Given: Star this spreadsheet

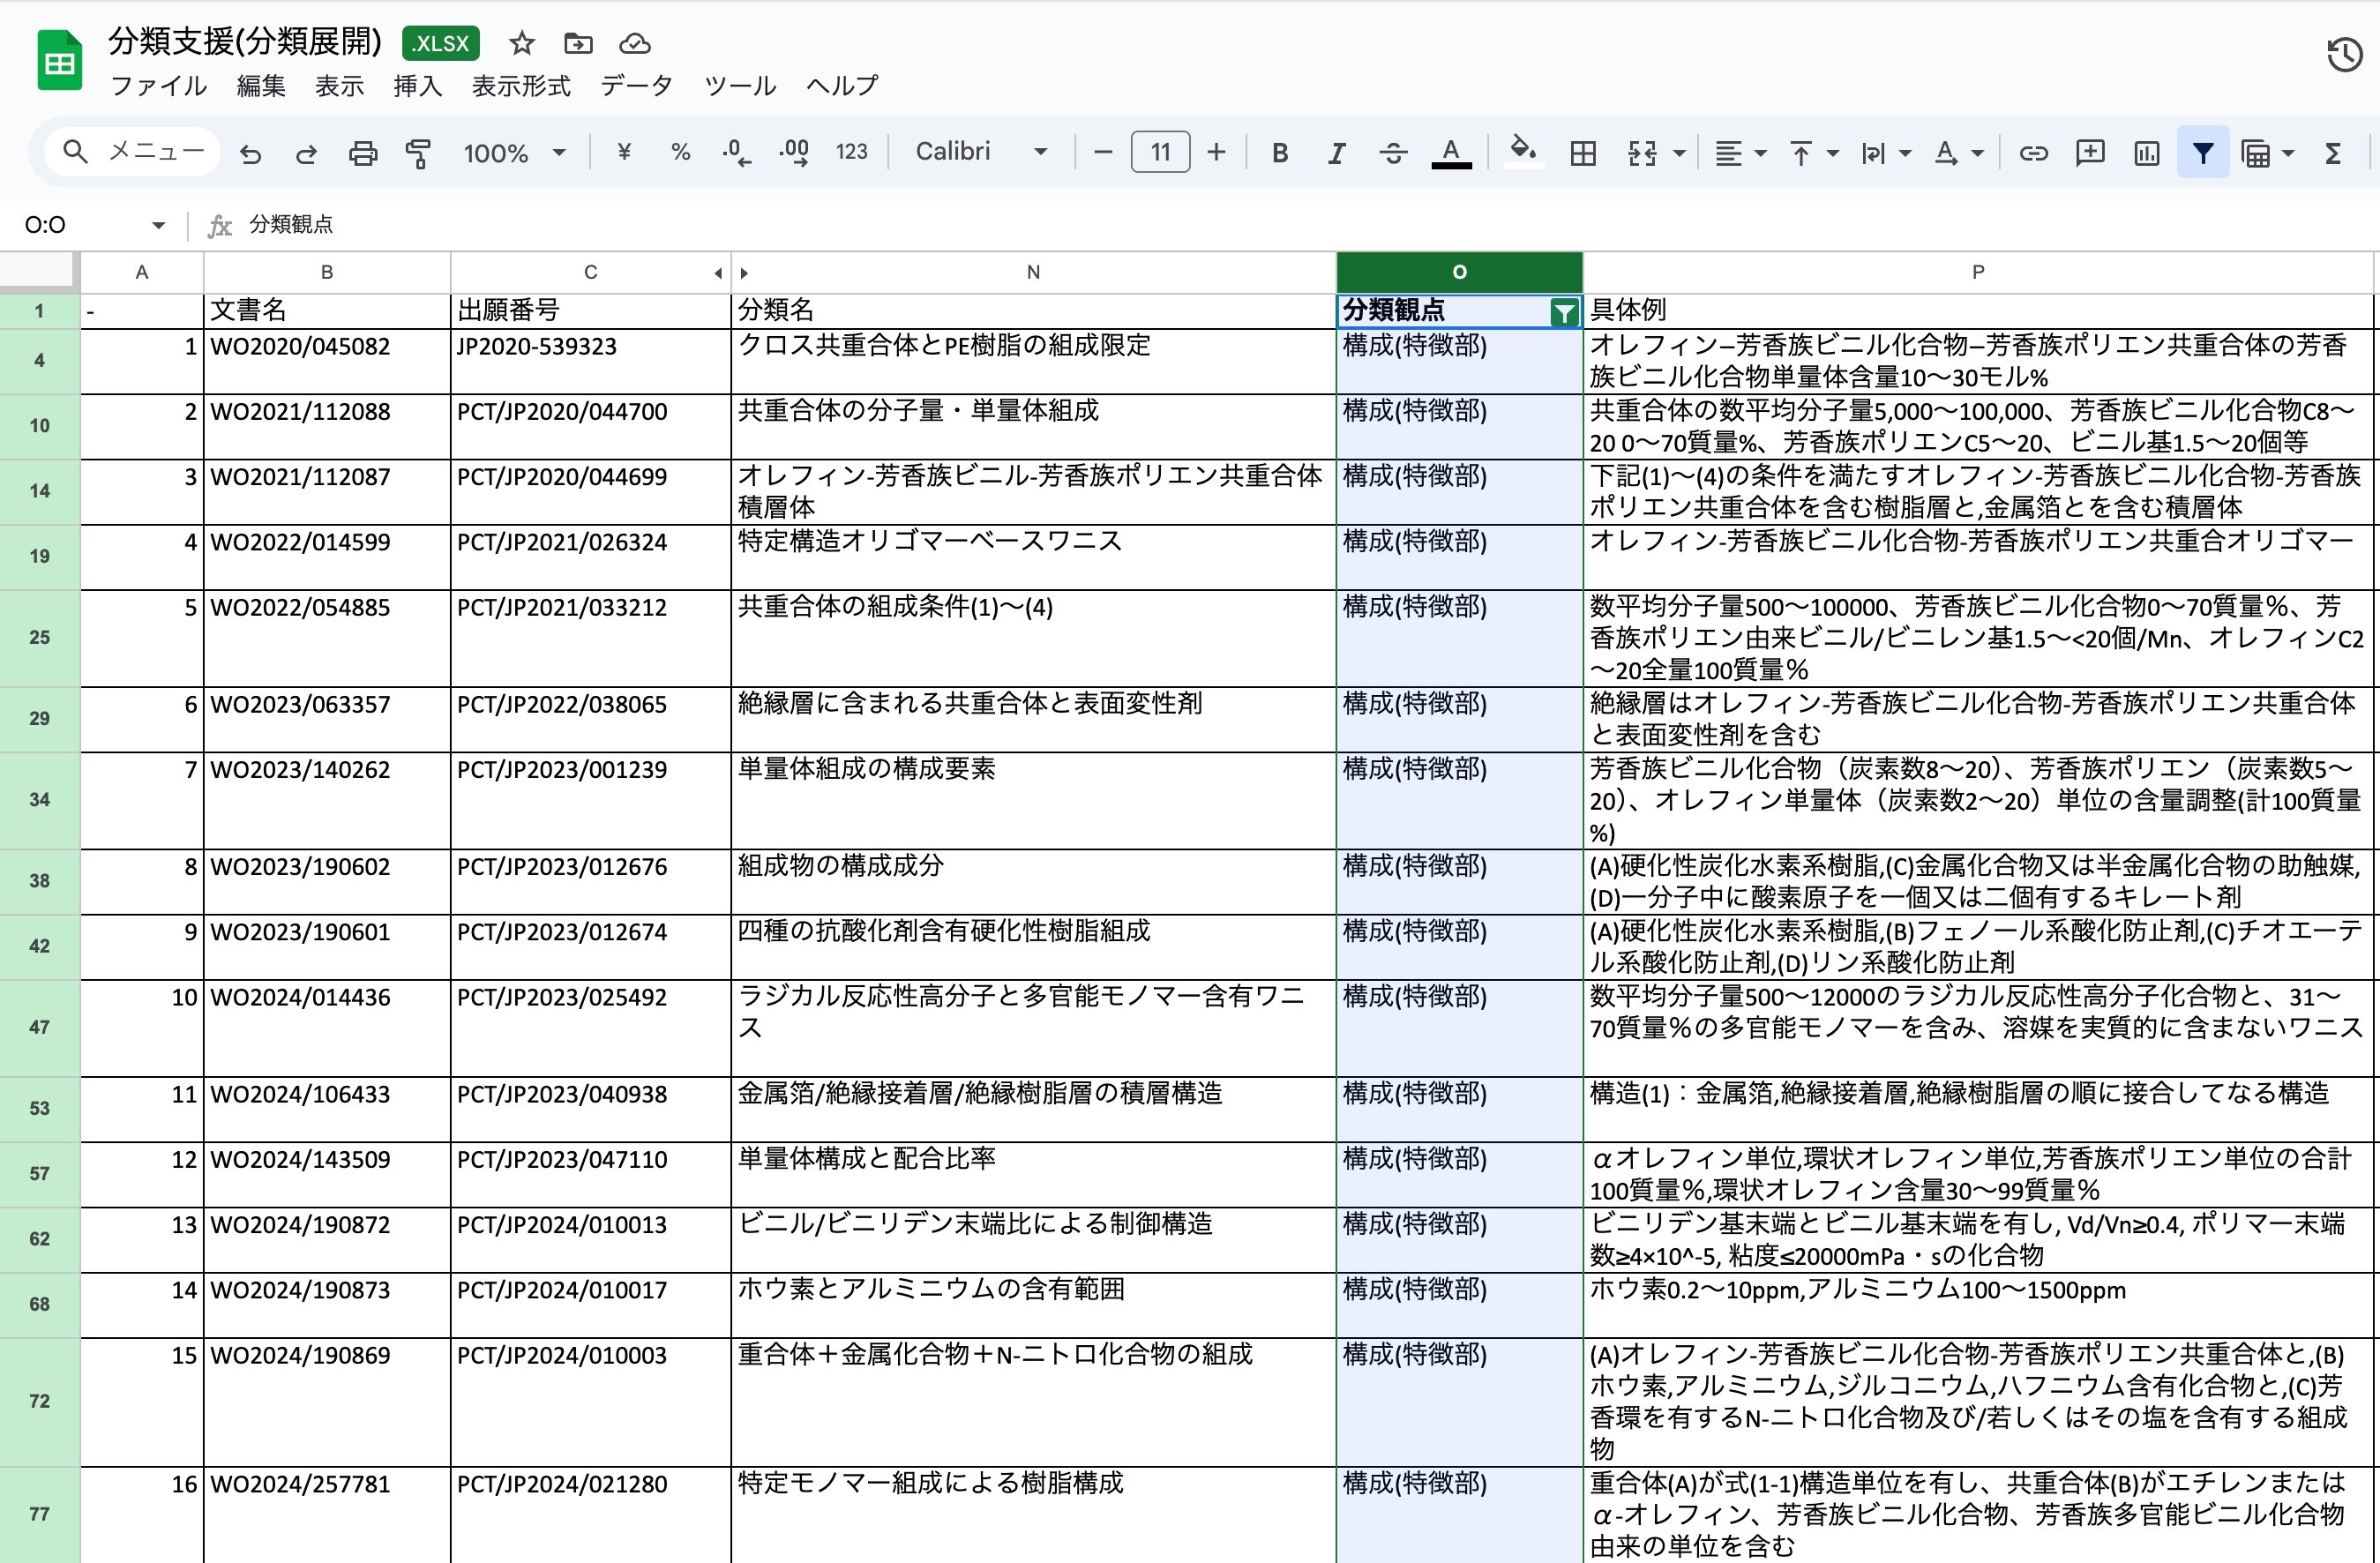Looking at the screenshot, I should pos(522,43).
